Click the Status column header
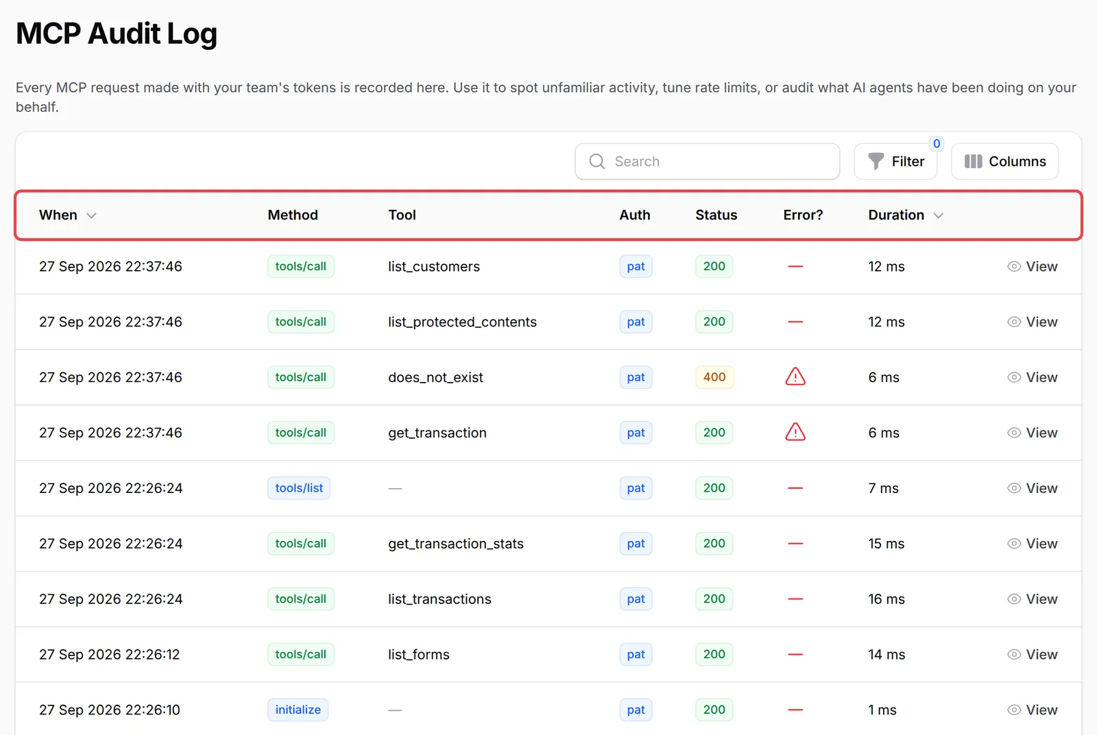Image resolution: width=1097 pixels, height=735 pixels. pos(716,215)
